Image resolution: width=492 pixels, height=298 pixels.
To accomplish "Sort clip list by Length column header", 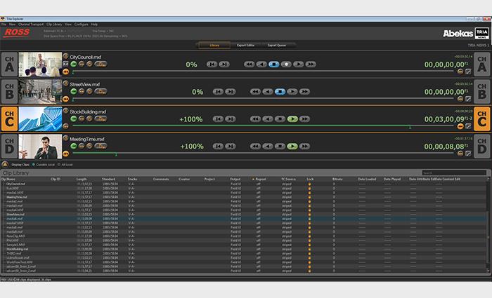I will [82, 179].
